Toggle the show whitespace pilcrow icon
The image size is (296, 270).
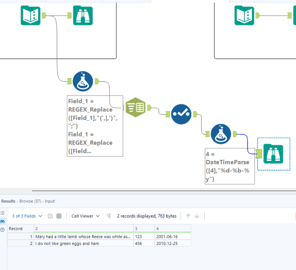click(x=109, y=216)
